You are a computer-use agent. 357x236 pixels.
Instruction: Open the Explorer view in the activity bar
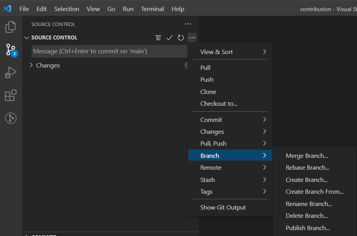(10, 27)
